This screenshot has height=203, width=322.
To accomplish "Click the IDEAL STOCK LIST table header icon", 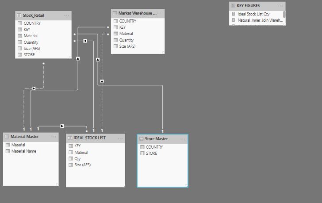I will [70, 138].
